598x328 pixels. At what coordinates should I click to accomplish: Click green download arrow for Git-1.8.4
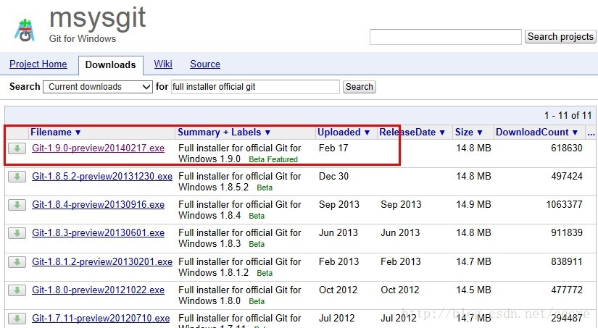pyautogui.click(x=17, y=205)
